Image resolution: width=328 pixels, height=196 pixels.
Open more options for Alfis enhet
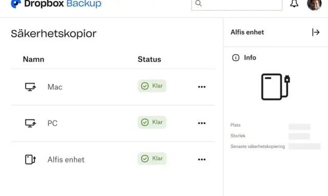click(x=201, y=160)
